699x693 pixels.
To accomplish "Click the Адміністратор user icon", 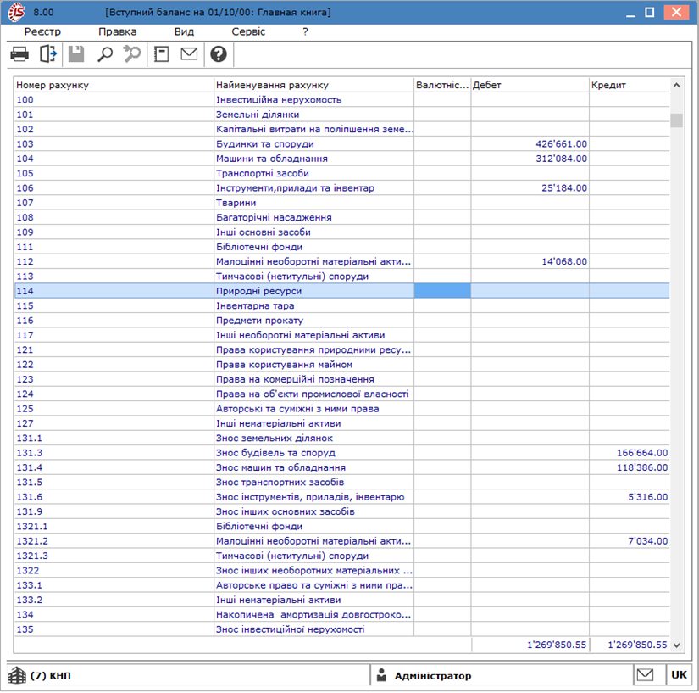I will click(381, 675).
